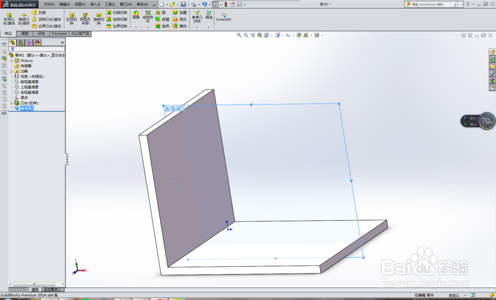The image size is (496, 300).
Task: Select the Revolved Cut (旋转切除) tool
Action: pyautogui.click(x=99, y=19)
